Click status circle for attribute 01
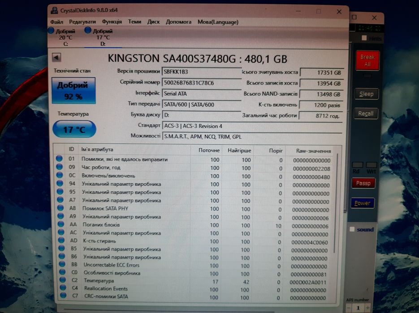 pos(59,159)
